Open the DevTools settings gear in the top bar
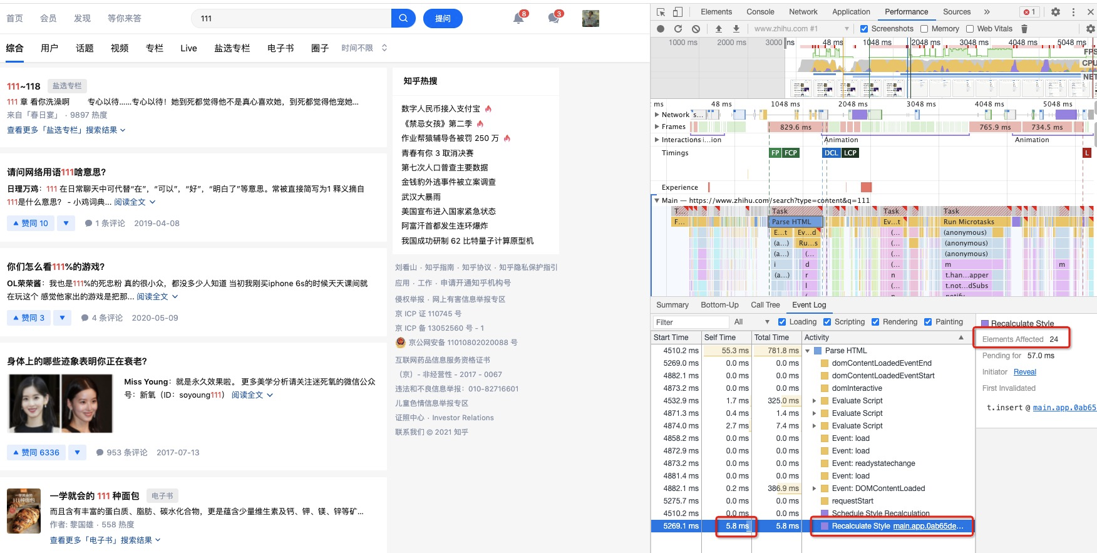Screen dimensions: 1097x553 click(x=1056, y=12)
